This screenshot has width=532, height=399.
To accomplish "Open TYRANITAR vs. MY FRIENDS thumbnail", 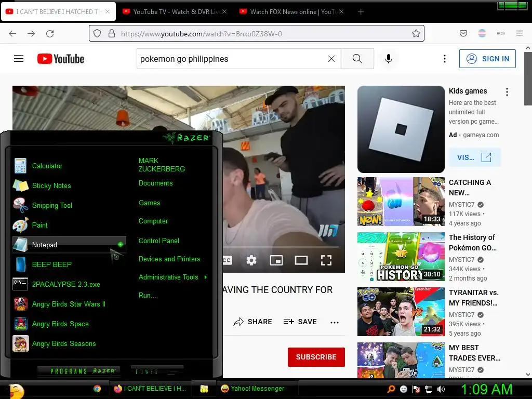I will click(401, 312).
